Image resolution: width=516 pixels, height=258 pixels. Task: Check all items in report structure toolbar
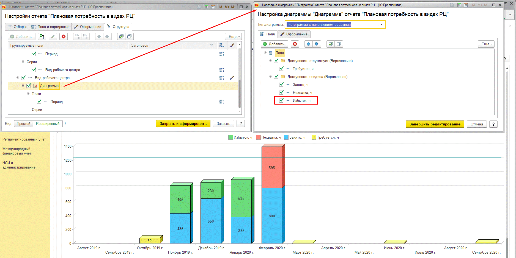pos(121,37)
